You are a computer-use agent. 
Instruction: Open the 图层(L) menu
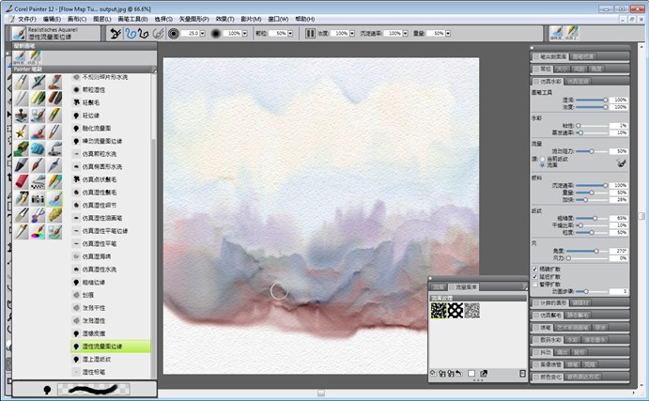(102, 19)
